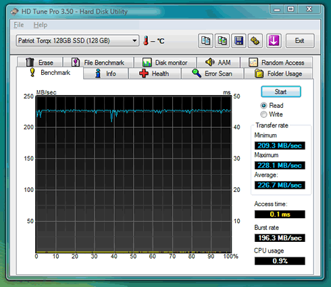Screen dimensions: 331x287
Task: Click the HD Tune title bar icon
Action: [14, 11]
